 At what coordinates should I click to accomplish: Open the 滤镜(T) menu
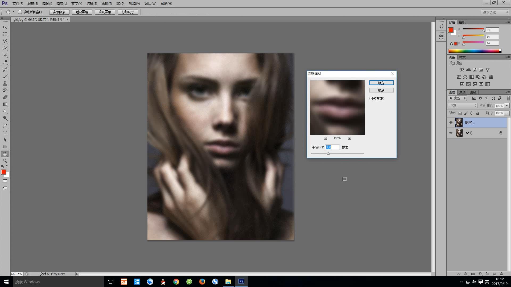click(x=106, y=3)
